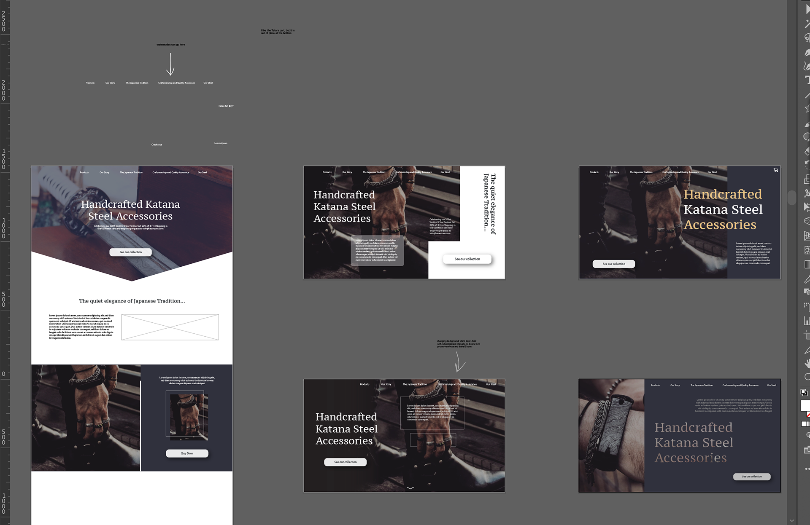Viewport: 810px width, 525px height.
Task: Select the Curvature tool
Action: pos(807,66)
